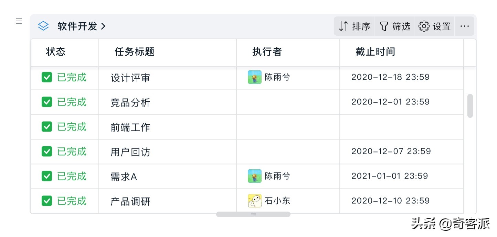Click the 任务标题 column header

click(168, 52)
